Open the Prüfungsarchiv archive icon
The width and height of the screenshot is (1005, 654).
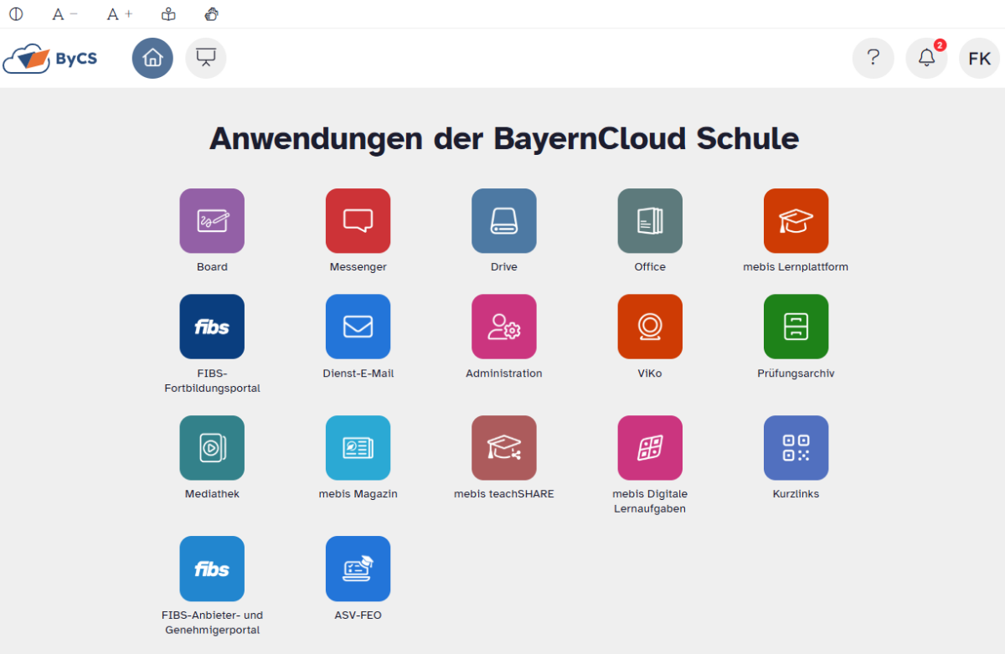(796, 327)
